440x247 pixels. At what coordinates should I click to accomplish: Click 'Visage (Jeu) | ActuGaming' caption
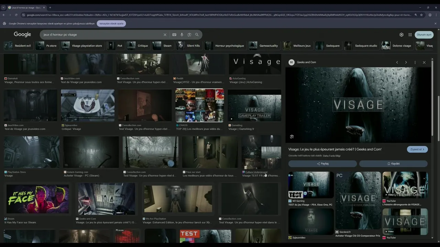[x=245, y=82]
